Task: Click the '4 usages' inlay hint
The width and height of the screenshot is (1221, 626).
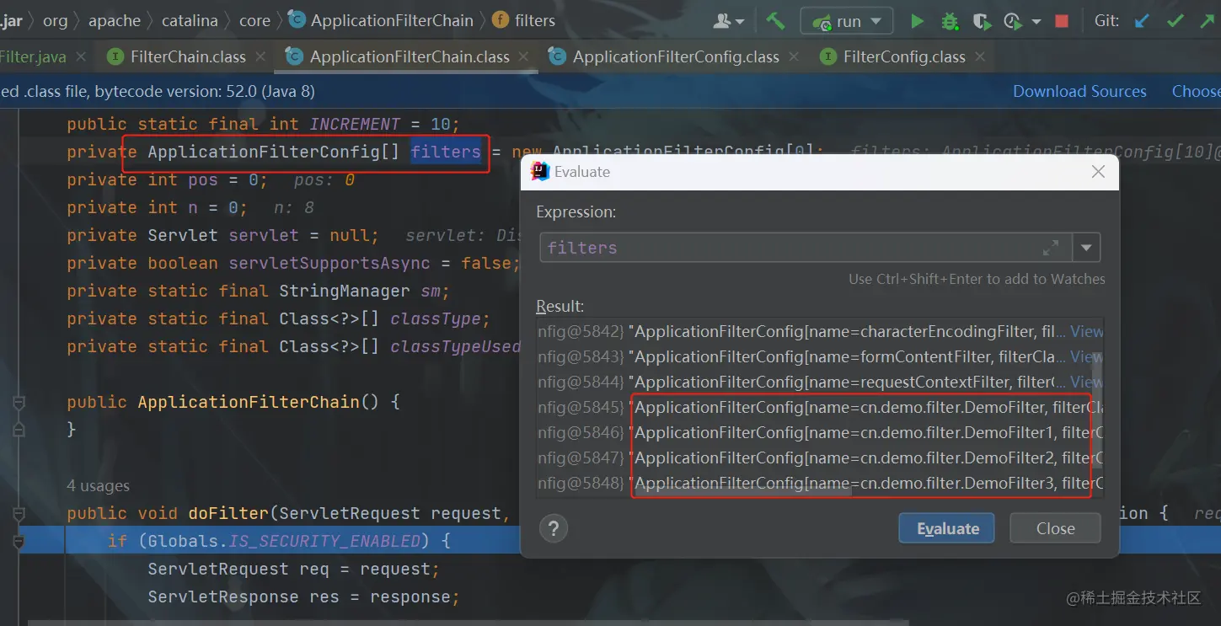Action: pyautogui.click(x=99, y=485)
